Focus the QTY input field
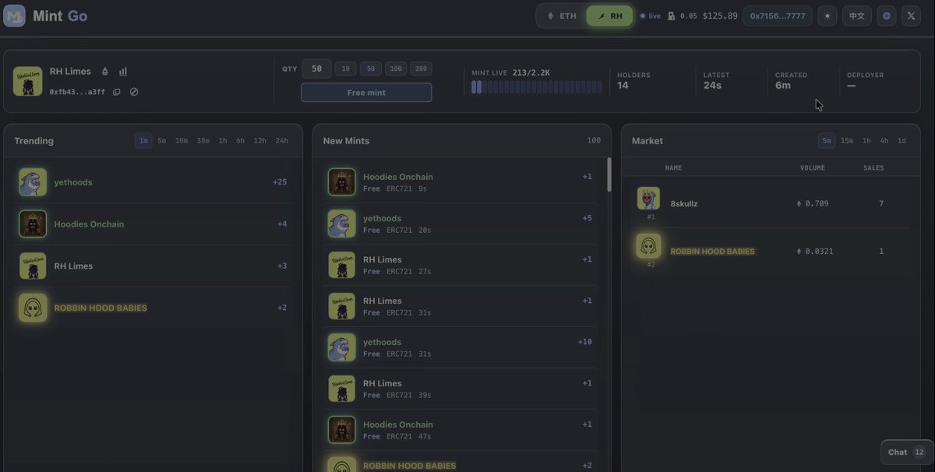Screen dimensions: 935x472 coord(316,69)
